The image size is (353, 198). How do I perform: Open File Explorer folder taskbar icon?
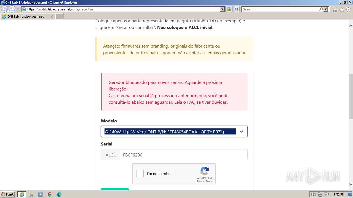pos(31,194)
